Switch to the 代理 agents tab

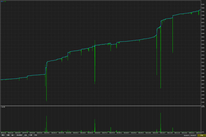tap(31, 135)
